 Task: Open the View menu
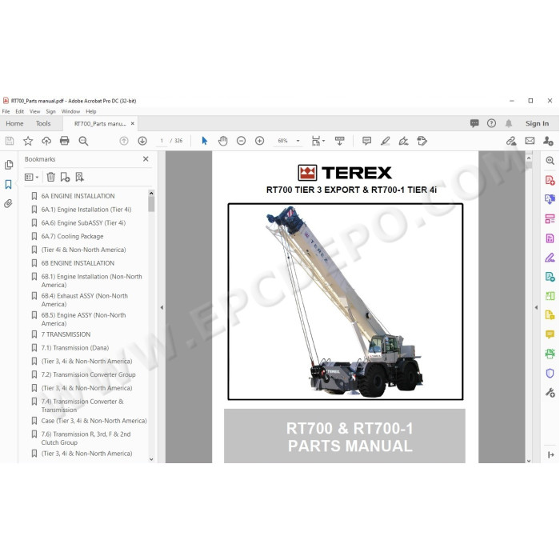click(34, 111)
